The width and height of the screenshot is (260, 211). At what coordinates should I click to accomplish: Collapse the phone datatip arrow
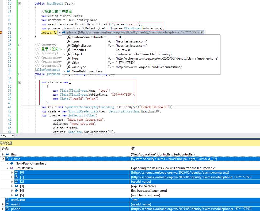60,32
